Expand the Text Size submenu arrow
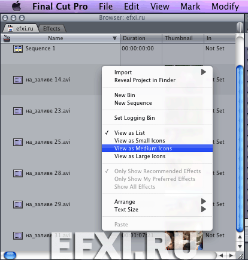 pyautogui.click(x=204, y=209)
